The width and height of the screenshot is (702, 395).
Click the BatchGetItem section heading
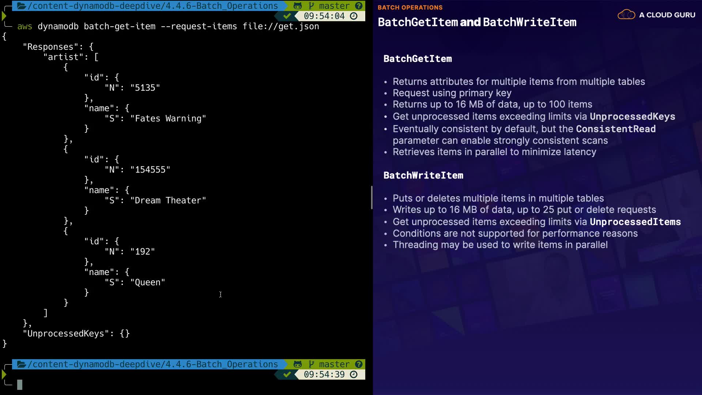pyautogui.click(x=418, y=59)
